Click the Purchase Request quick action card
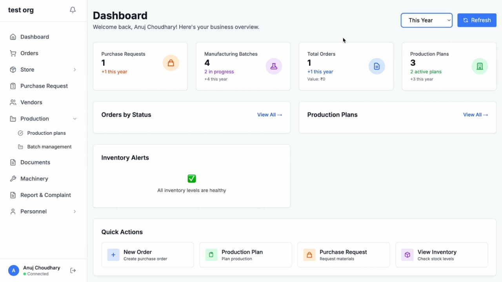502x282 pixels. (x=343, y=255)
